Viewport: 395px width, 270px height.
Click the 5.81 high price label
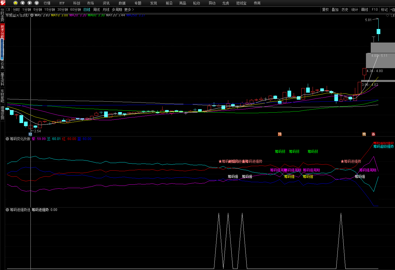click(x=368, y=20)
